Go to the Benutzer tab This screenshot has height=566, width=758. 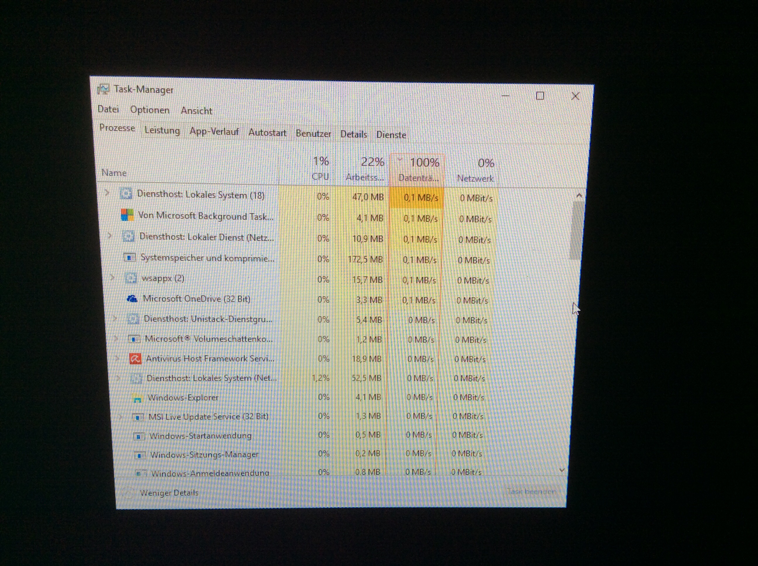tap(313, 134)
